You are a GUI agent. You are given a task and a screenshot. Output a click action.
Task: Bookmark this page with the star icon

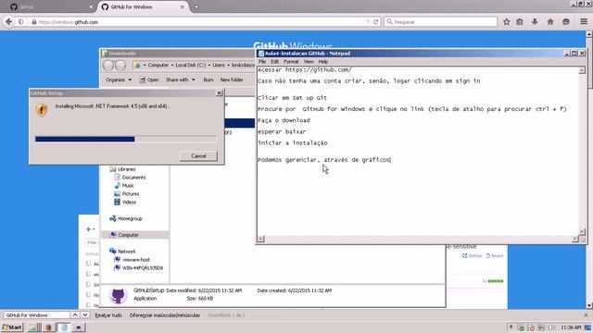coord(507,22)
